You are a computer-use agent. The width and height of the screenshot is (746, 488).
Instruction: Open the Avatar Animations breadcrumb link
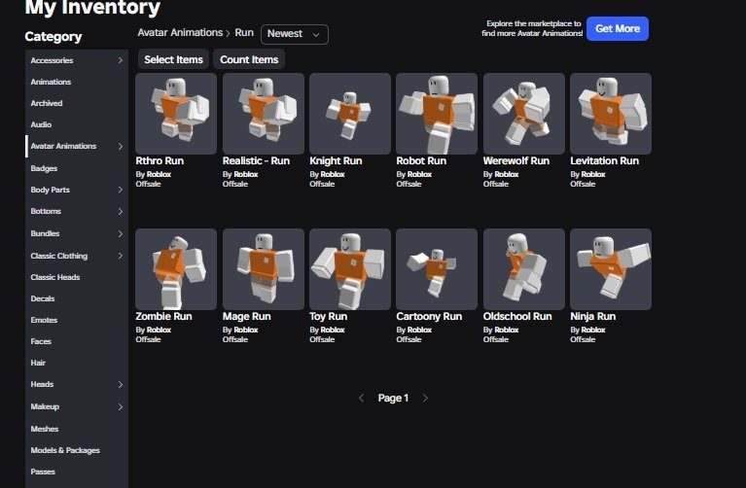(x=180, y=32)
